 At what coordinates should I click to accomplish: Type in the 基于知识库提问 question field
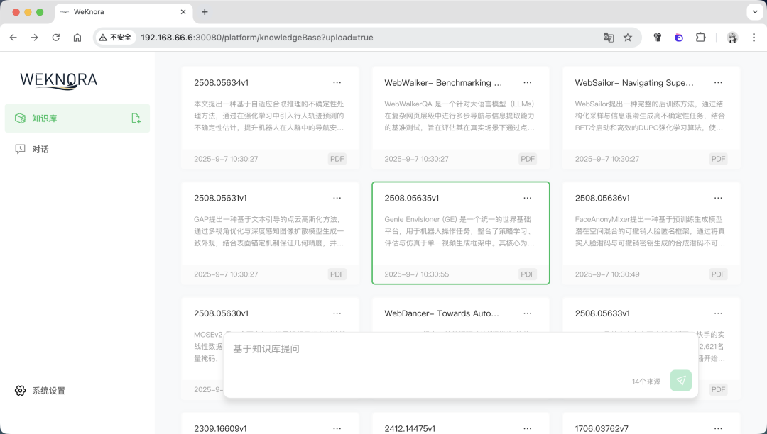click(x=426, y=350)
